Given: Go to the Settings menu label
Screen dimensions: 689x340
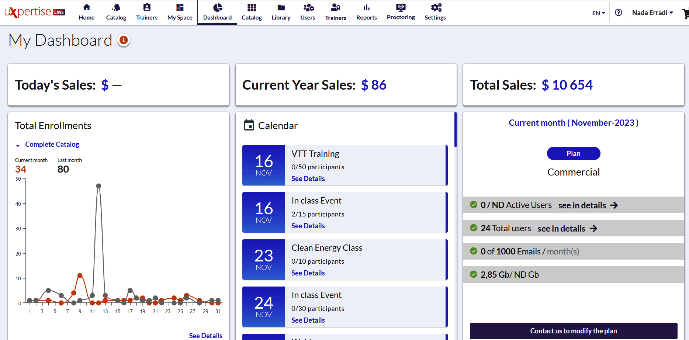Looking at the screenshot, I should click(435, 17).
